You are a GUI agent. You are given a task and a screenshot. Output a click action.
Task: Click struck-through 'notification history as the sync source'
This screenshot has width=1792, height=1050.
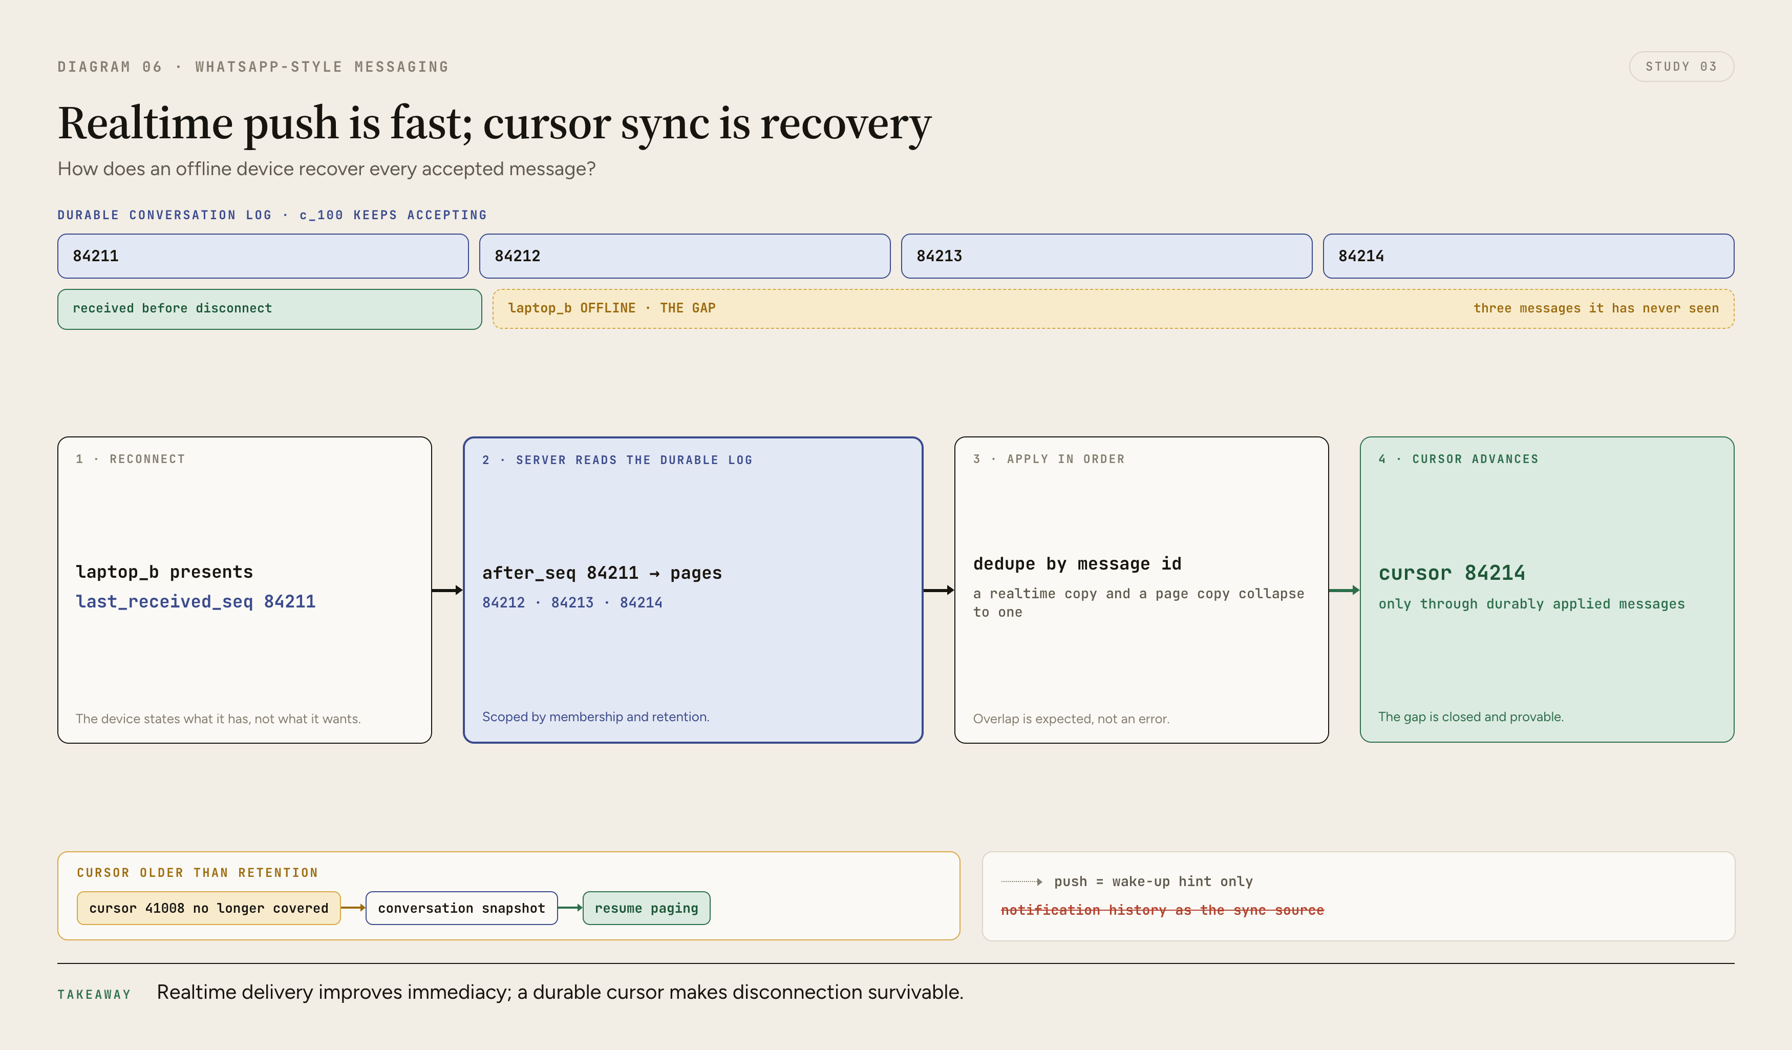(1163, 911)
